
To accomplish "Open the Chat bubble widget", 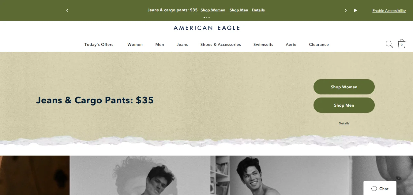I will tap(380, 189).
